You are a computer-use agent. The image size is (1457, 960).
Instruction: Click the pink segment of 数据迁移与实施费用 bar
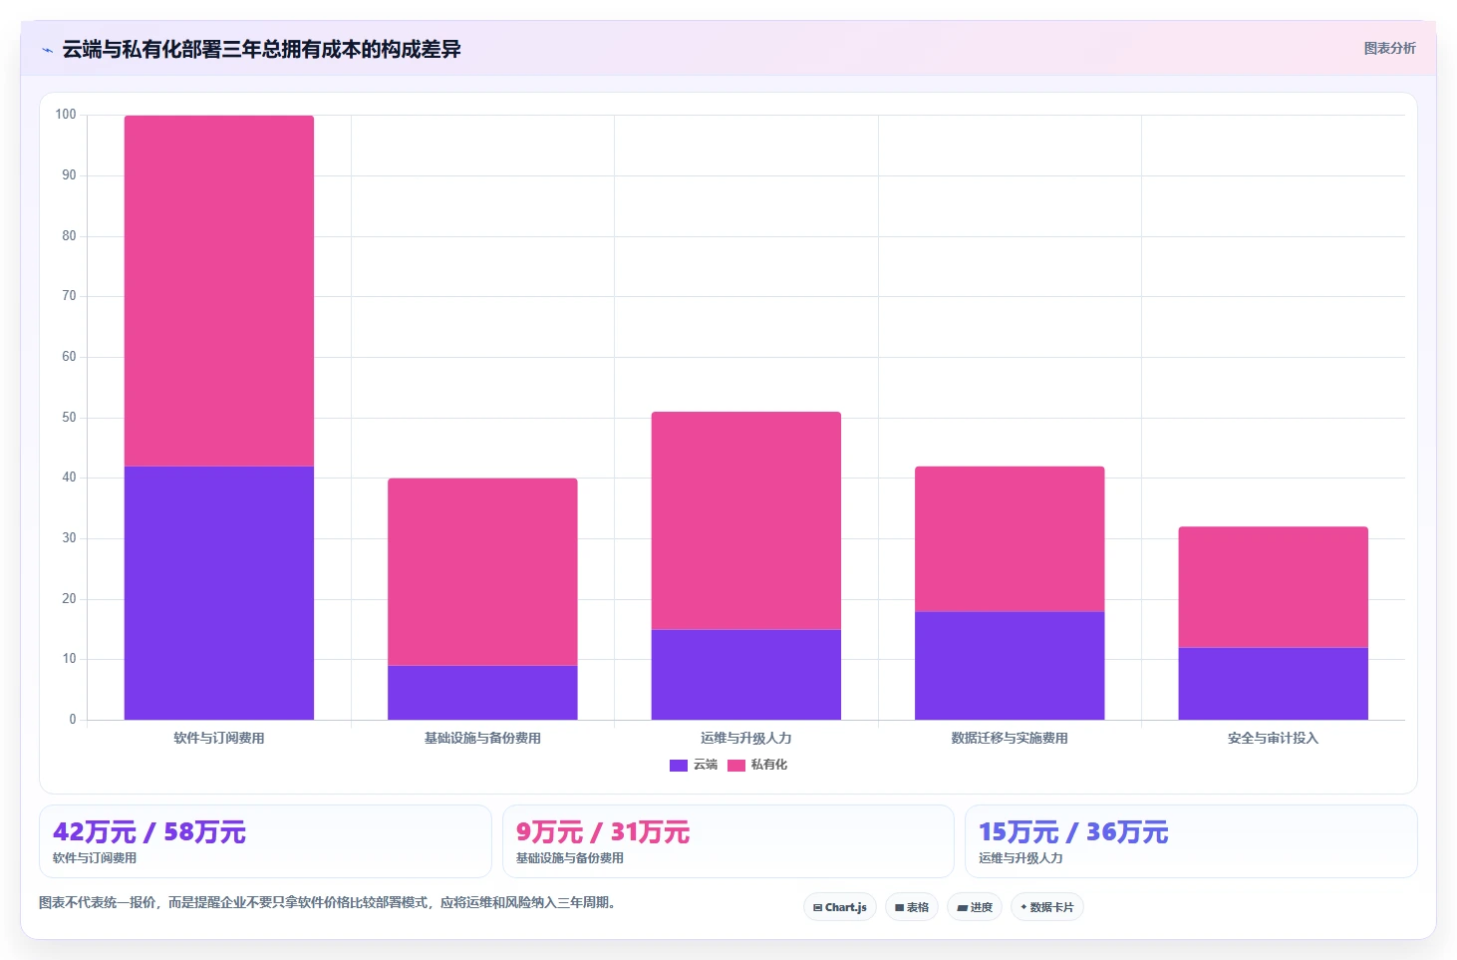coord(1010,538)
